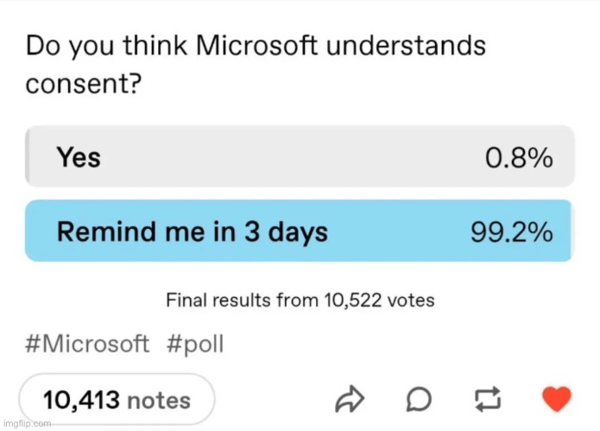Select the Yes poll option
The height and width of the screenshot is (431, 600).
(x=300, y=156)
